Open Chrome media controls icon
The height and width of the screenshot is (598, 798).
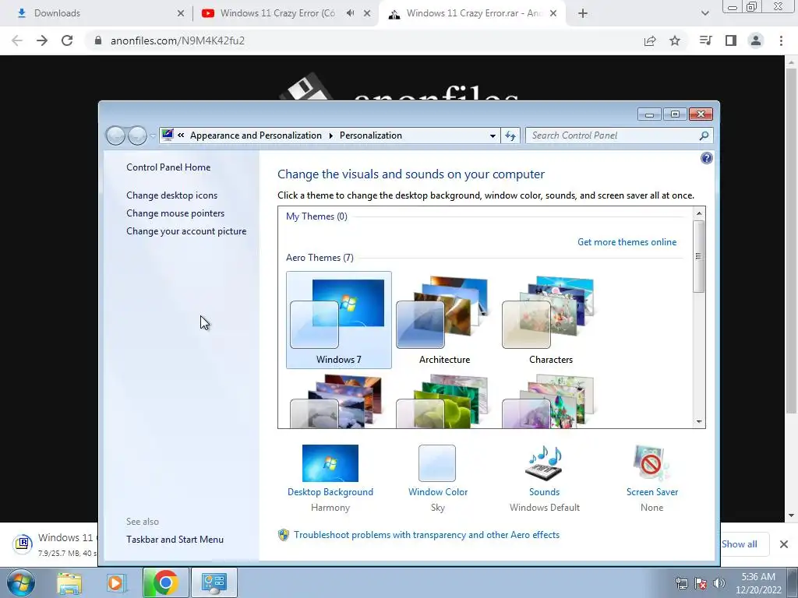pos(705,40)
